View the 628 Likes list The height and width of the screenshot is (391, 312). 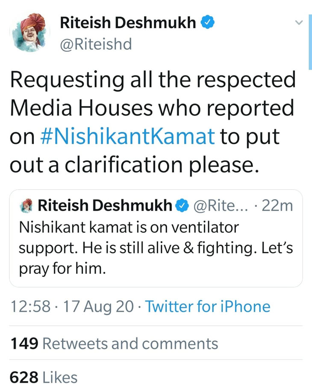[44, 377]
